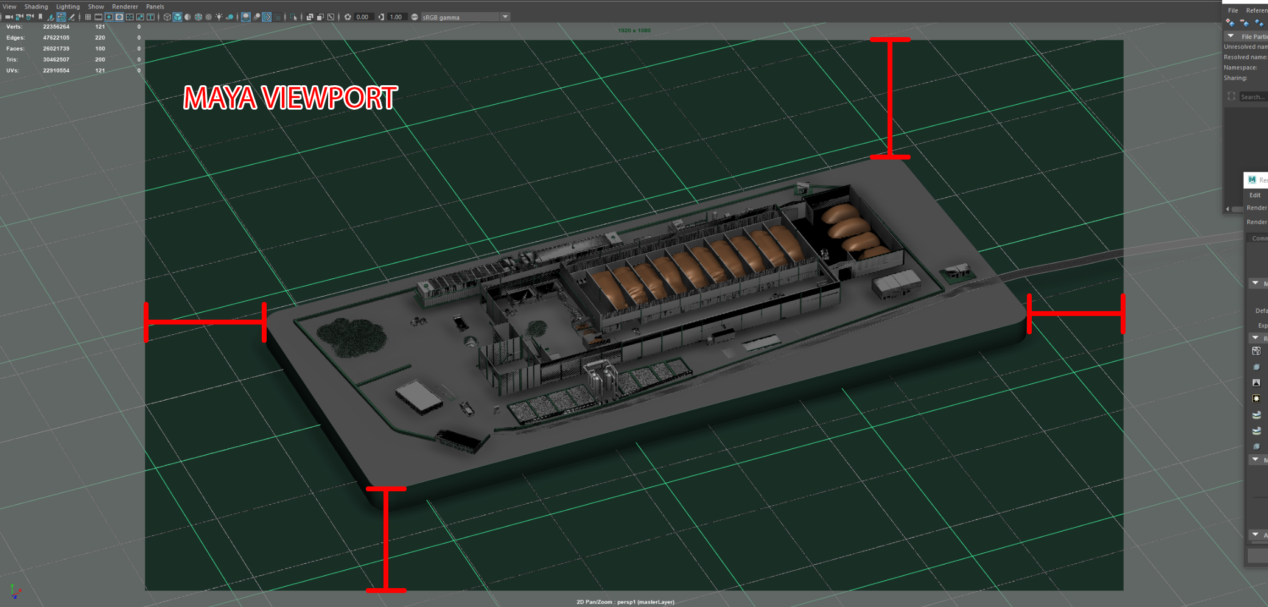Toggle the X-Ray Joints icon

coord(331,17)
